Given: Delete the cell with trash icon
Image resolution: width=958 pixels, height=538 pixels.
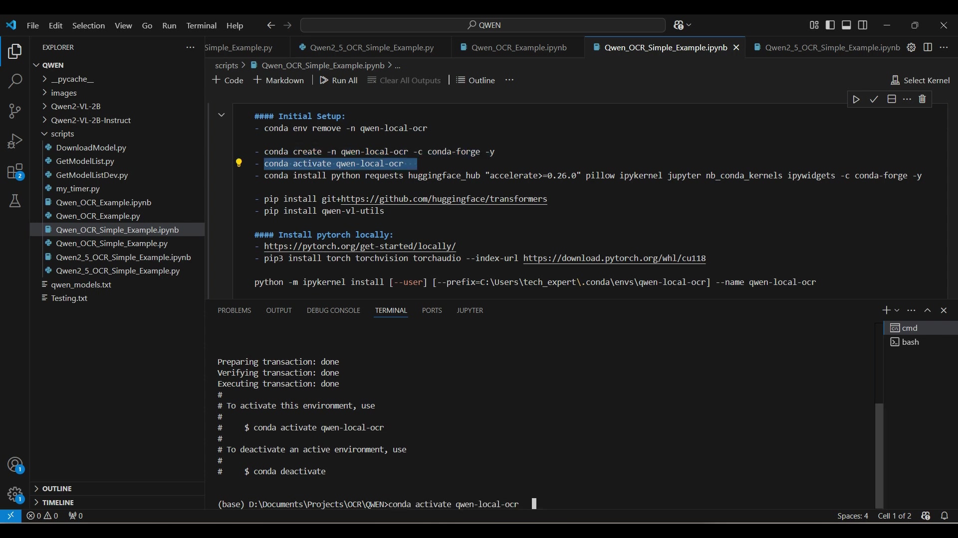Looking at the screenshot, I should 922,99.
